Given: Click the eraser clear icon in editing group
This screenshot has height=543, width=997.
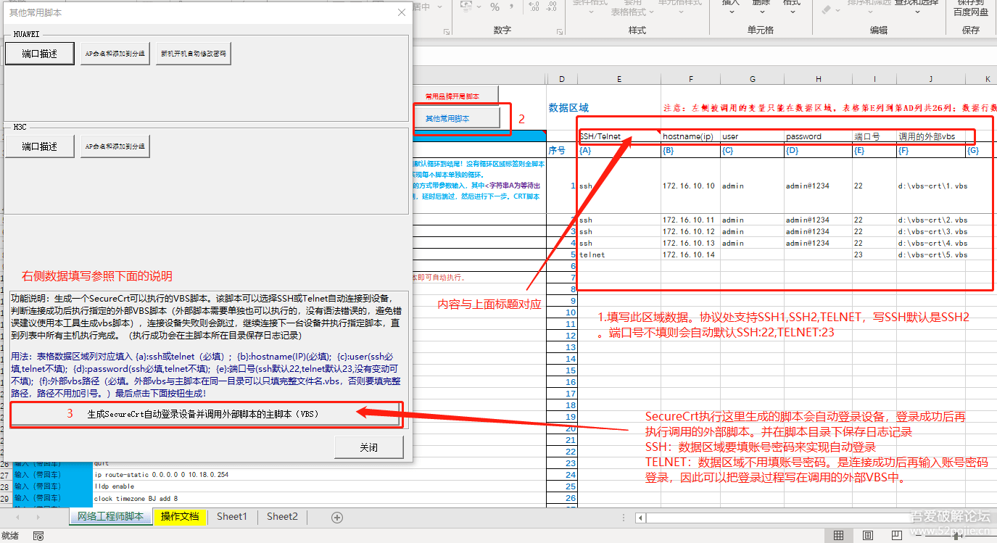Looking at the screenshot, I should tap(827, 9).
